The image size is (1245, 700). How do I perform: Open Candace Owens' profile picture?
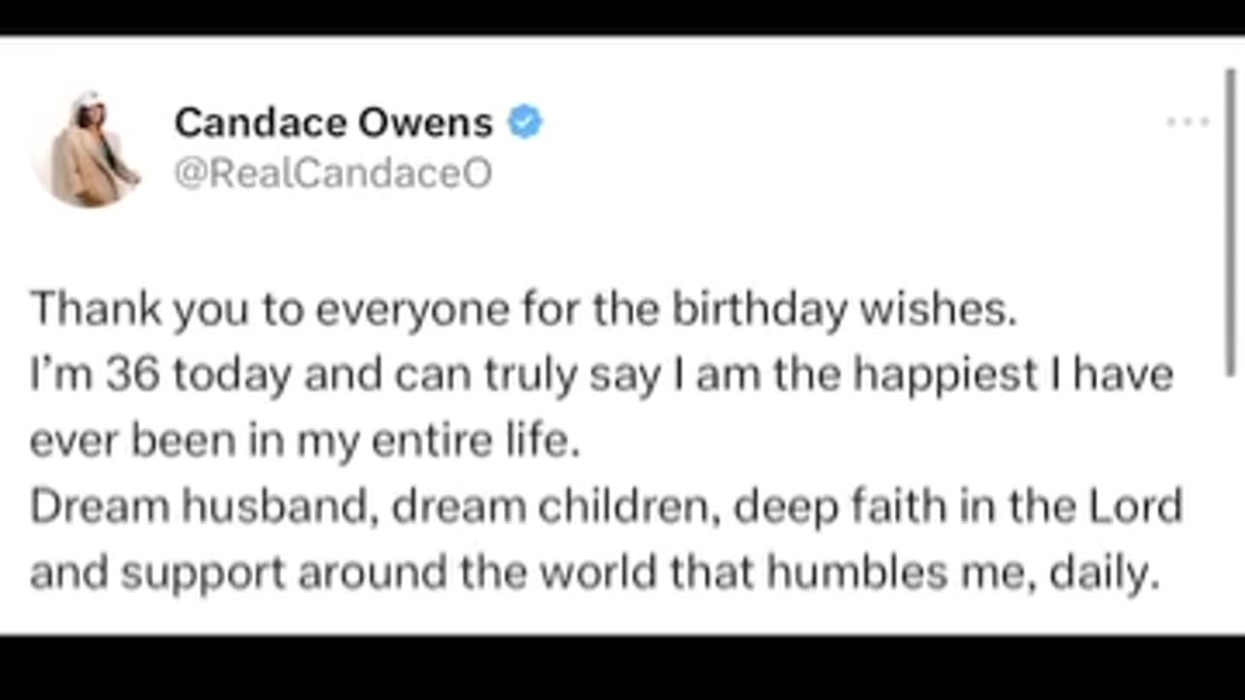tap(88, 149)
